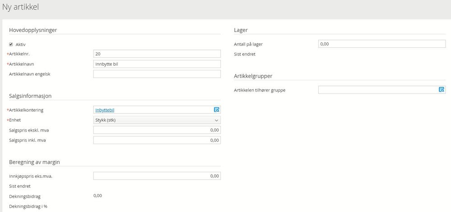Click the Beregning av margin heading
Viewport: 451px width, 212px height.
pos(35,162)
